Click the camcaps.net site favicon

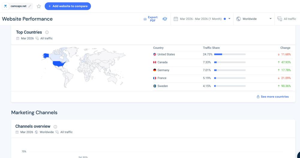(x=6, y=6)
